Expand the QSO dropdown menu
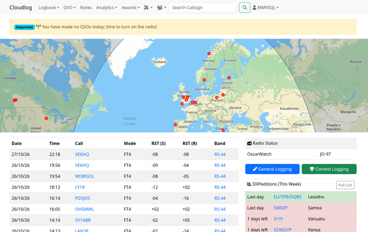 coord(70,7)
